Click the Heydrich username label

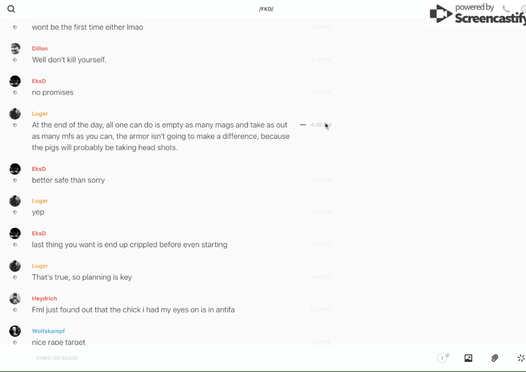click(45, 299)
